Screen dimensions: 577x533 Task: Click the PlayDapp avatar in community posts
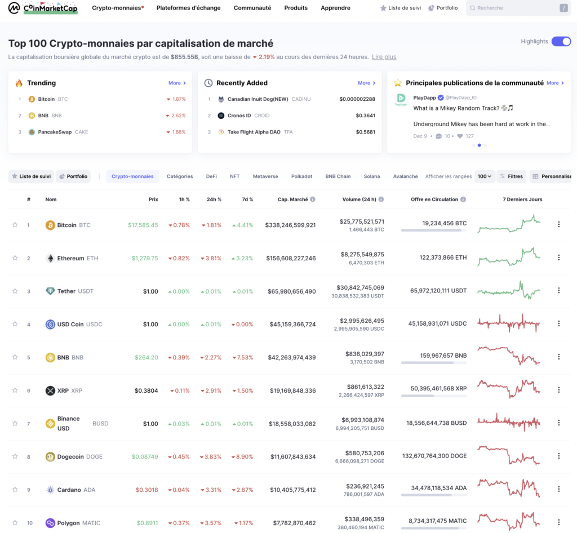click(x=401, y=99)
